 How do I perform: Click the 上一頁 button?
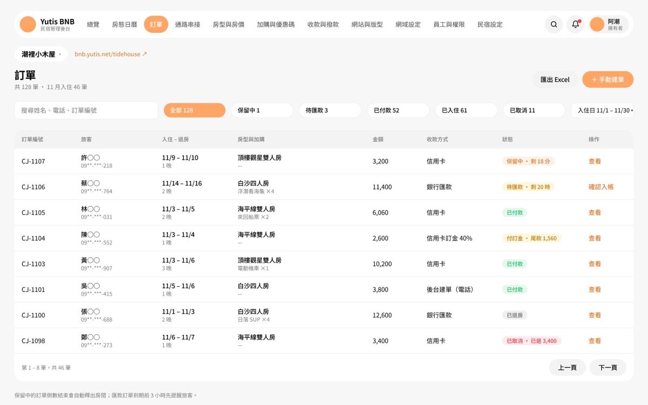click(567, 368)
